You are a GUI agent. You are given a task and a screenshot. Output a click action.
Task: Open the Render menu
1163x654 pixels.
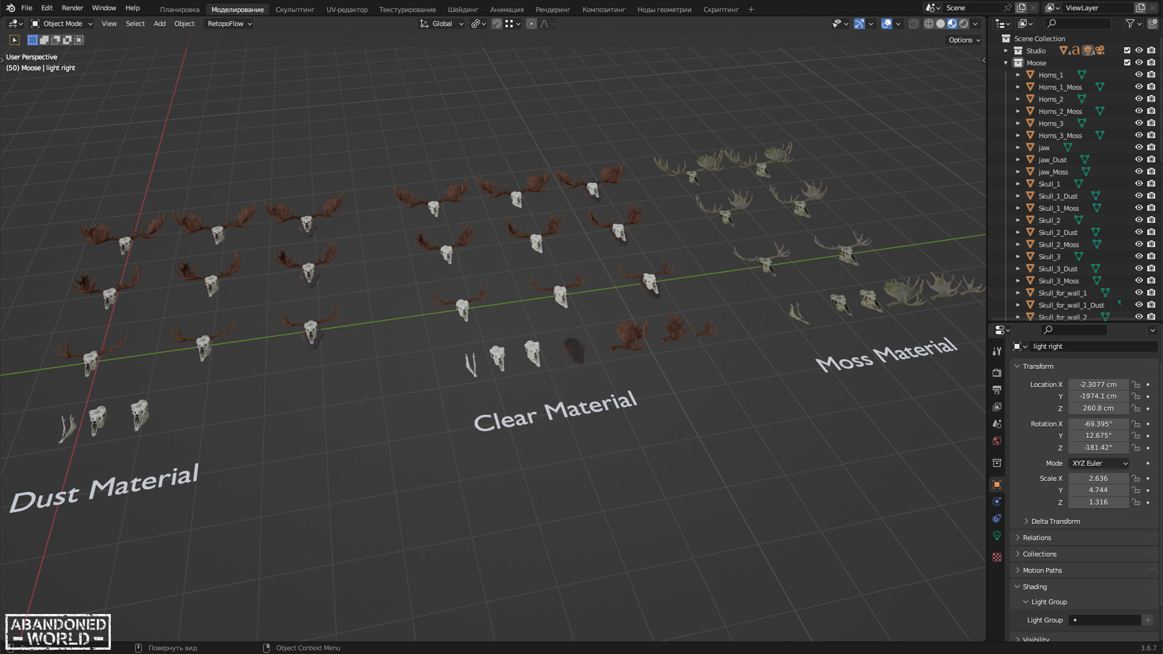point(72,8)
